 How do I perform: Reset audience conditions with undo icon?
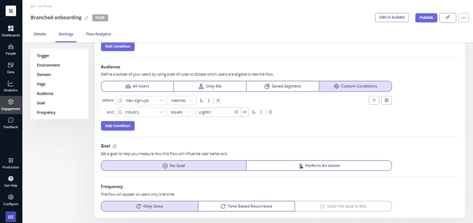pos(374,101)
